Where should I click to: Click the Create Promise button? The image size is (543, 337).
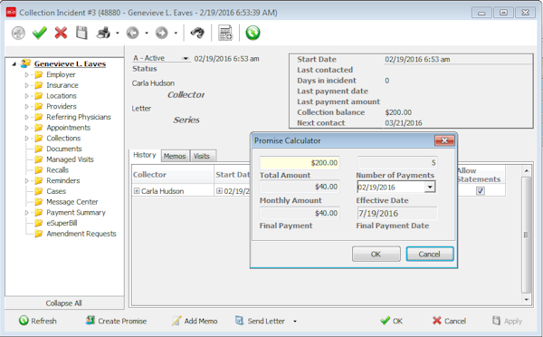[117, 321]
